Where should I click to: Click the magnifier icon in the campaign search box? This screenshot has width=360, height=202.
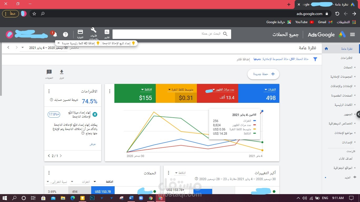point(225,34)
